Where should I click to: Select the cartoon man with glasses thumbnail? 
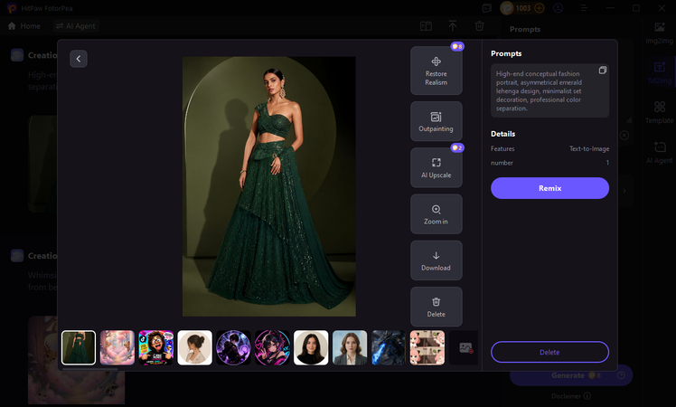[x=156, y=348]
